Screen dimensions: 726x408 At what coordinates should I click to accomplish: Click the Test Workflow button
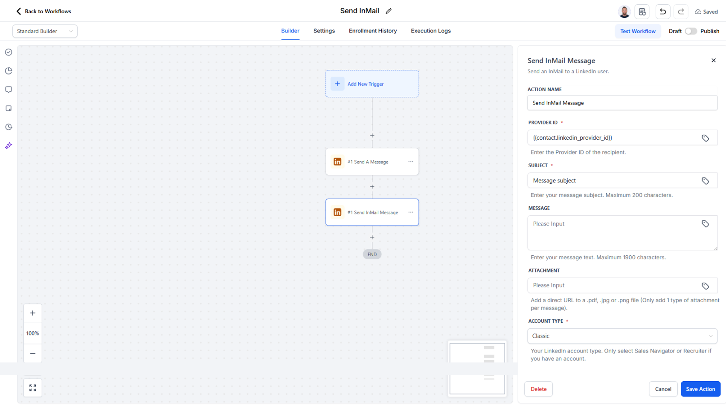638,31
